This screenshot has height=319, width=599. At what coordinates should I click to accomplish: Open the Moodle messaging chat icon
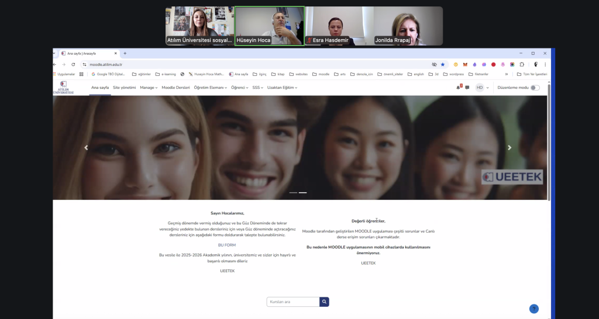[x=467, y=88]
